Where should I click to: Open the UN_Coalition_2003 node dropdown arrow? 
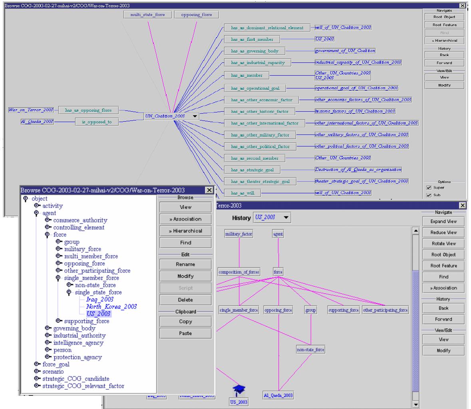point(195,116)
